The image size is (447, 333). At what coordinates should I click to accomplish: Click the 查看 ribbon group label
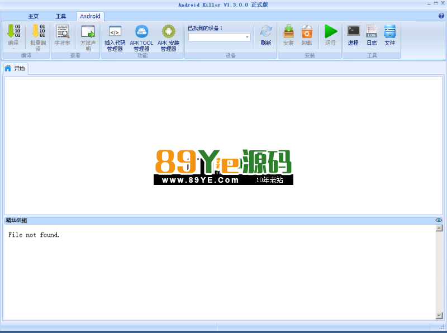click(x=75, y=56)
